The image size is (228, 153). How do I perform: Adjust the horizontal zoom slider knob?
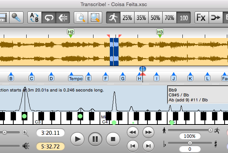click(x=5, y=132)
